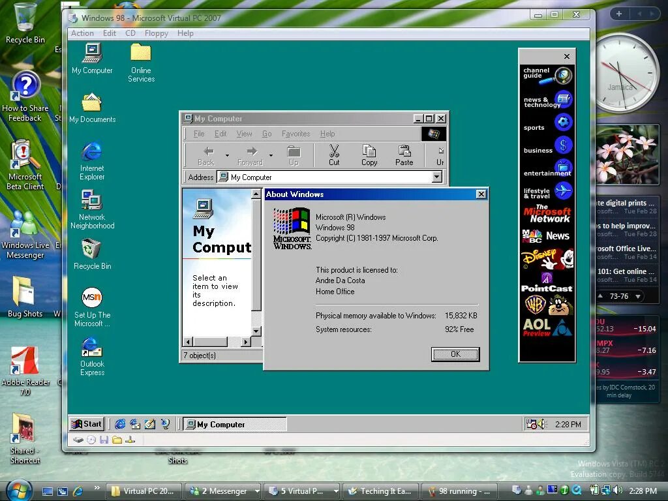Open the channel guide in channel bar
The width and height of the screenshot is (668, 501).
point(547,76)
